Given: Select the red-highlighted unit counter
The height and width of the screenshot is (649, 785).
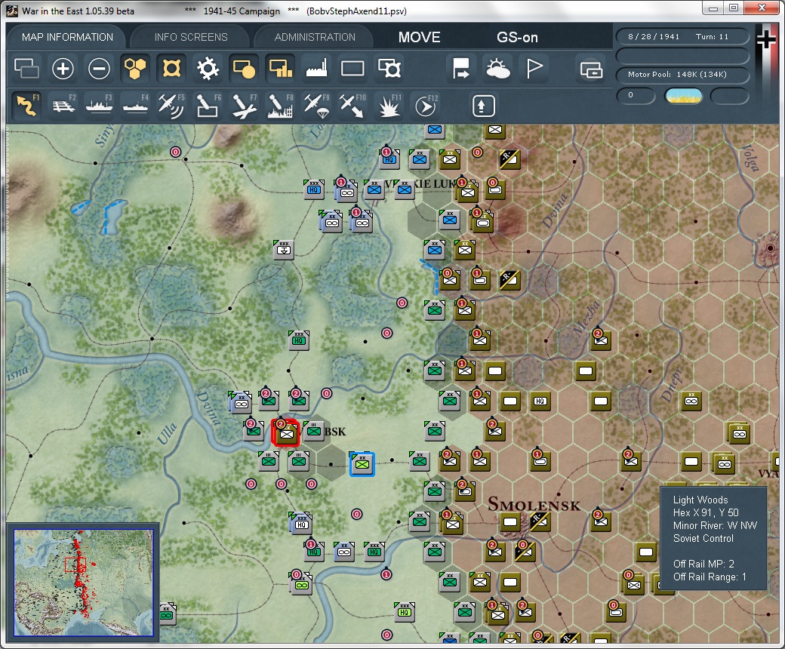Looking at the screenshot, I should pyautogui.click(x=286, y=433).
